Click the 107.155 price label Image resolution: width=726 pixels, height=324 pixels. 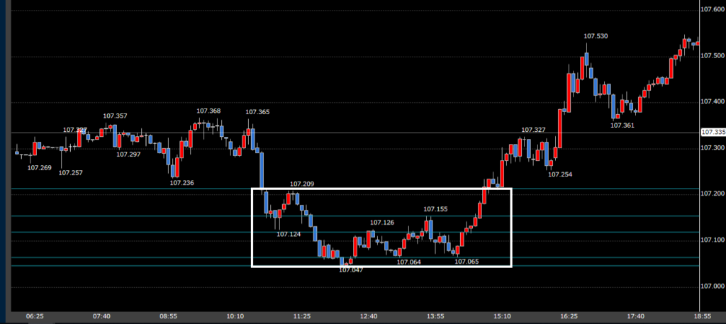(436, 209)
